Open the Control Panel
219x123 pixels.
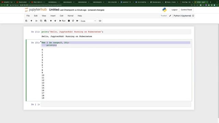(x=186, y=10)
